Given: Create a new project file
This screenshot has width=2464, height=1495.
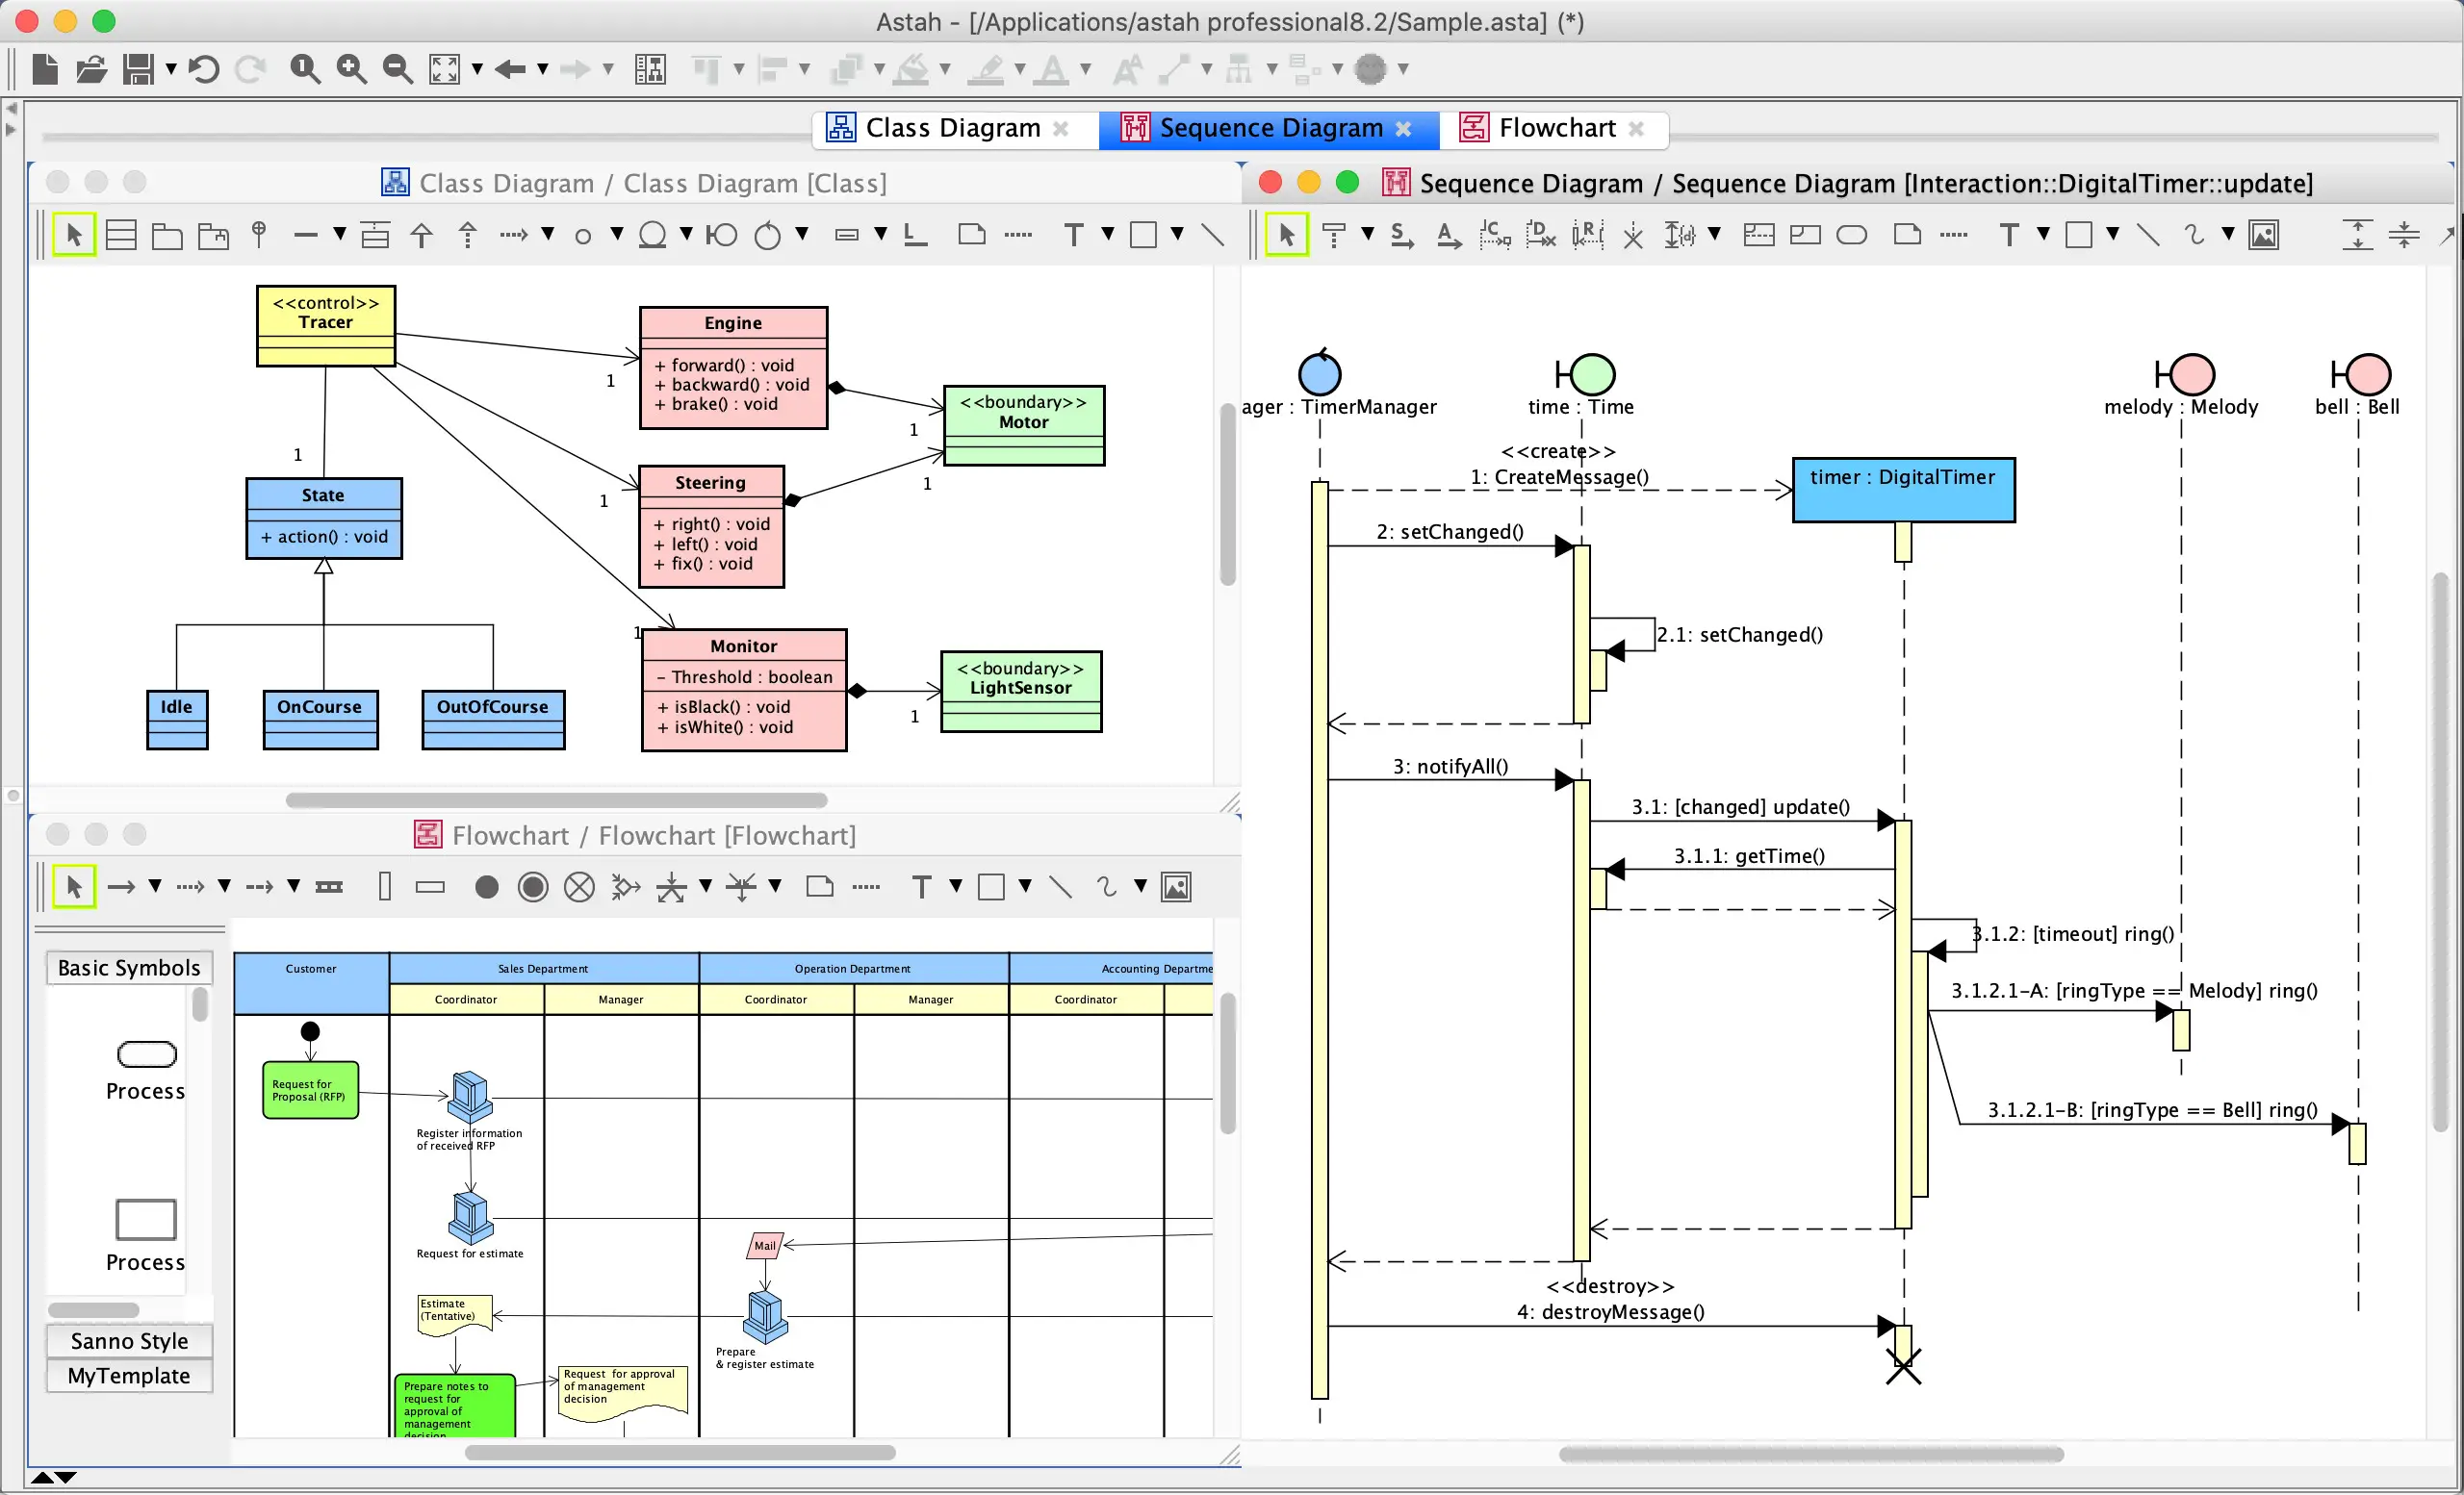Looking at the screenshot, I should click(x=45, y=69).
